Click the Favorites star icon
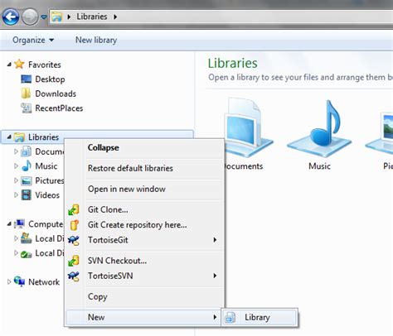The image size is (393, 336). point(19,64)
